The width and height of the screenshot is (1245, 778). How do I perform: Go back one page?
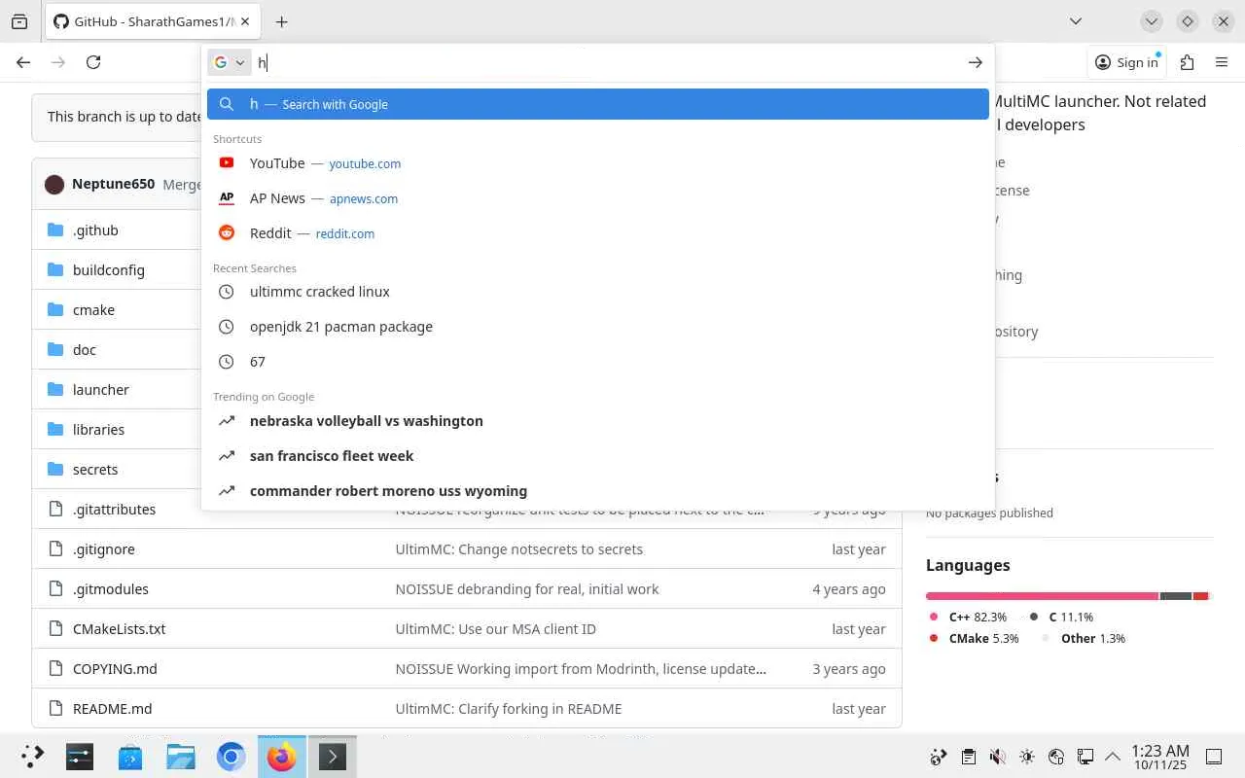(23, 62)
